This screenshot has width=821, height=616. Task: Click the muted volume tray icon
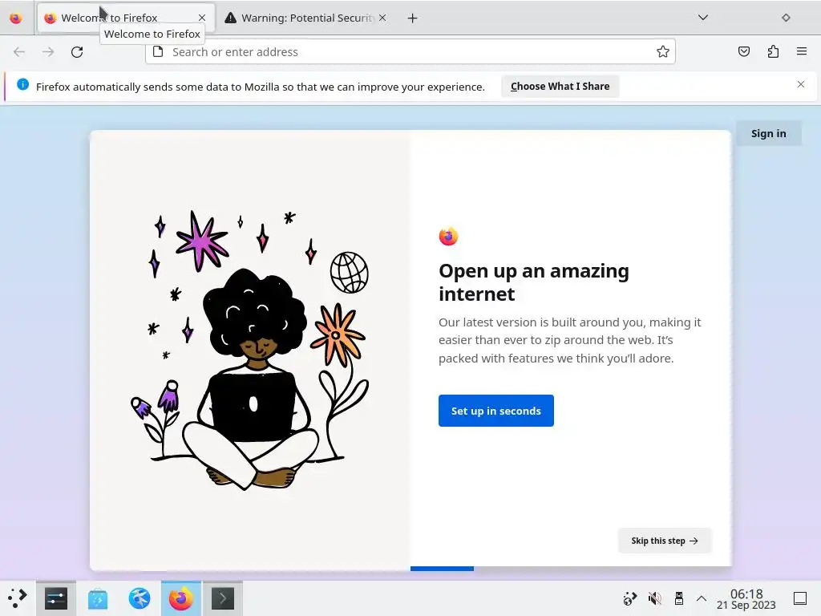pos(654,598)
